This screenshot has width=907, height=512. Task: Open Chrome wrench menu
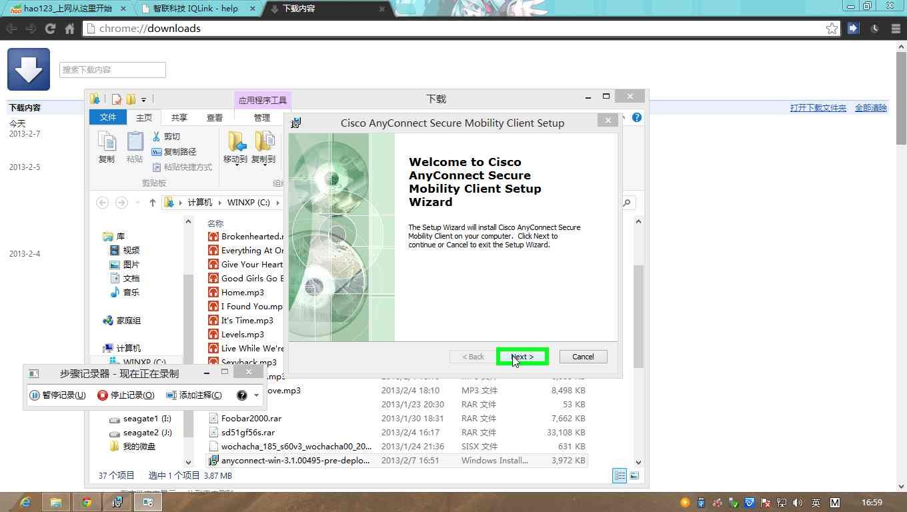click(894, 29)
